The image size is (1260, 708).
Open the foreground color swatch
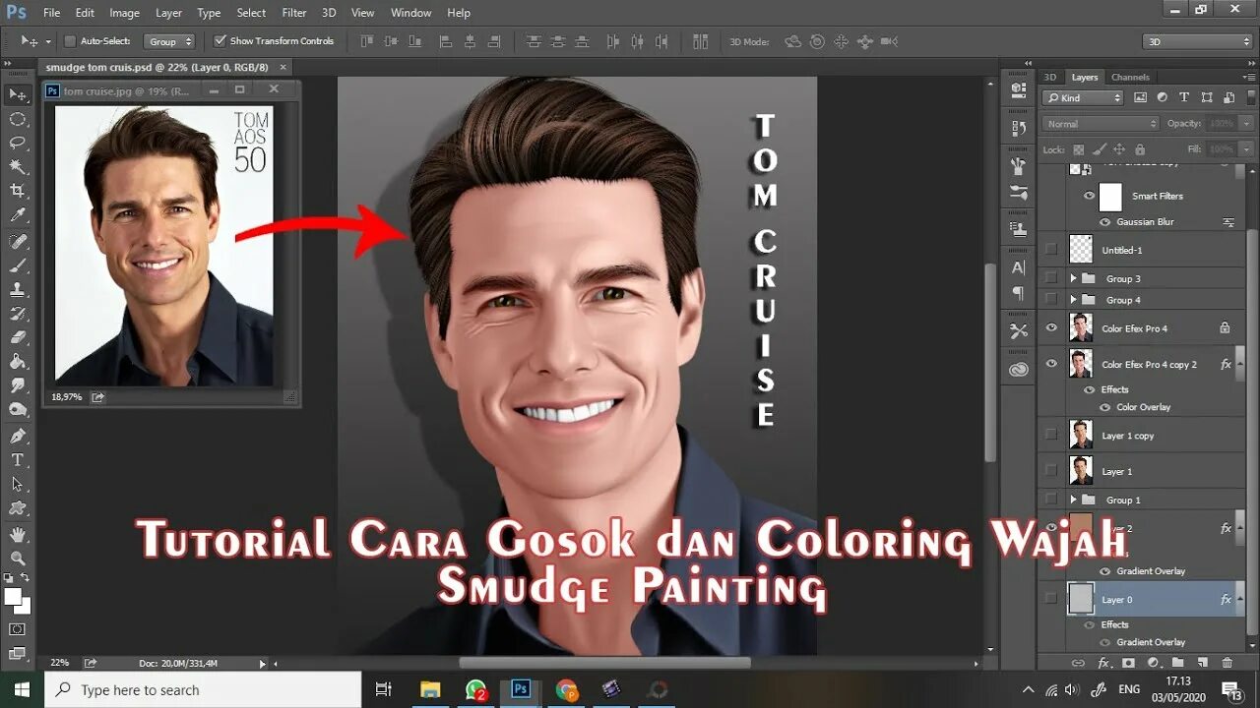12,596
